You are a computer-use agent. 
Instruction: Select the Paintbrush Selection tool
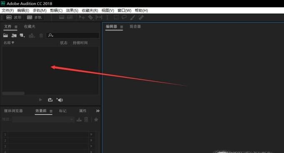pyautogui.click(x=132, y=18)
